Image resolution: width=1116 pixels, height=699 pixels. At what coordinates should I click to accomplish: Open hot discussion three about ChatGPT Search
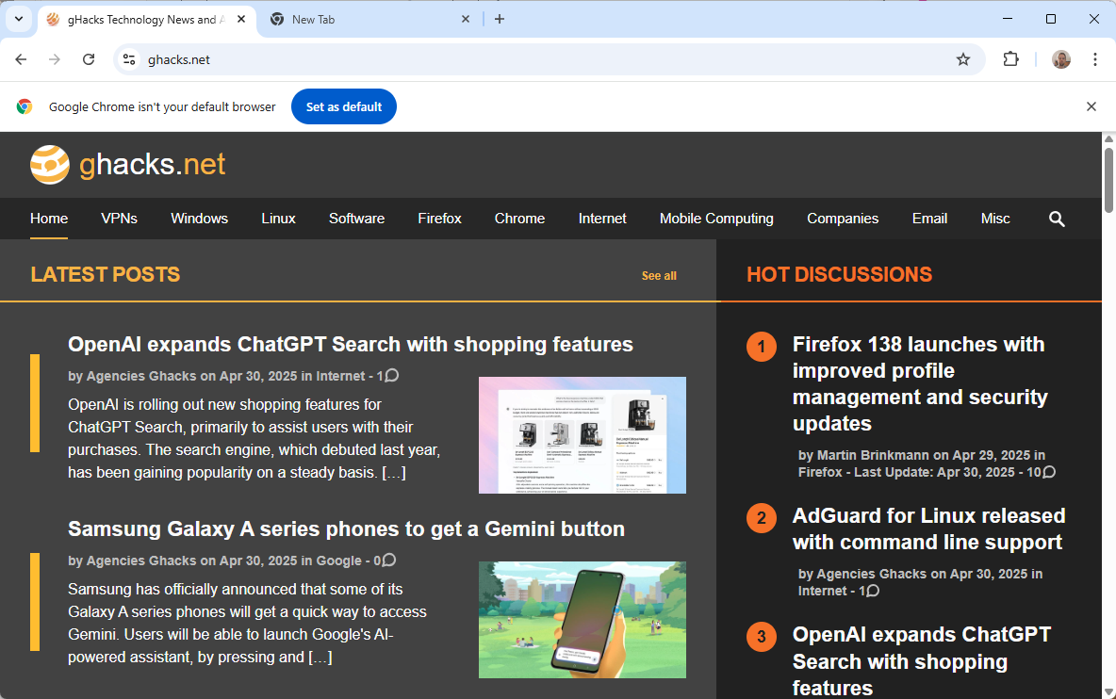(922, 661)
